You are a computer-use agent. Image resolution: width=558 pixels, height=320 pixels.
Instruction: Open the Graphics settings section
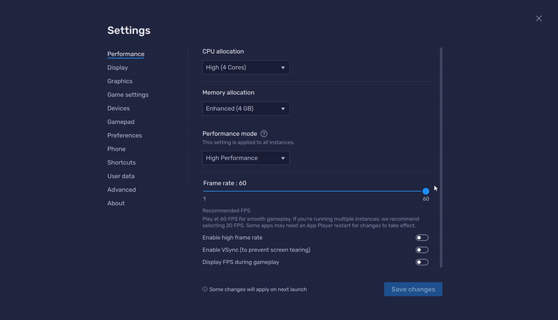[120, 81]
